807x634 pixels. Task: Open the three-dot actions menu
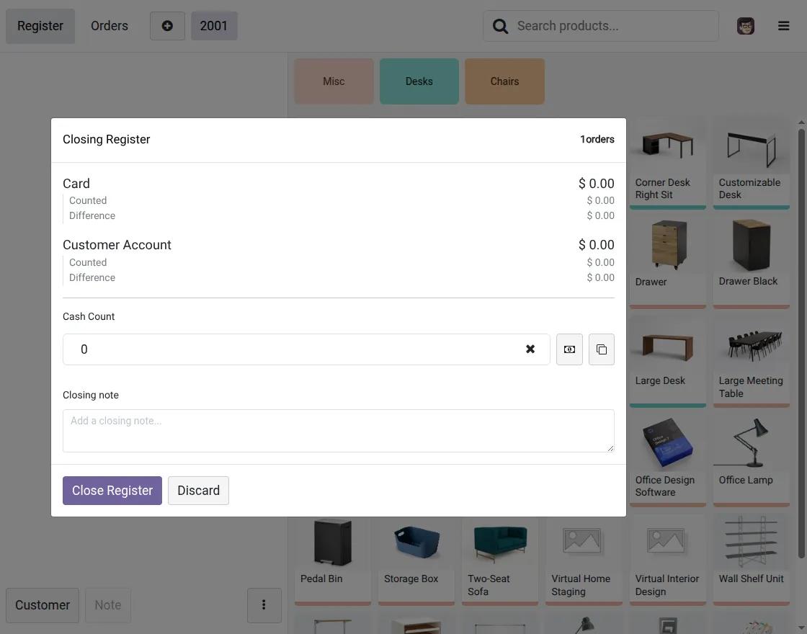point(264,605)
